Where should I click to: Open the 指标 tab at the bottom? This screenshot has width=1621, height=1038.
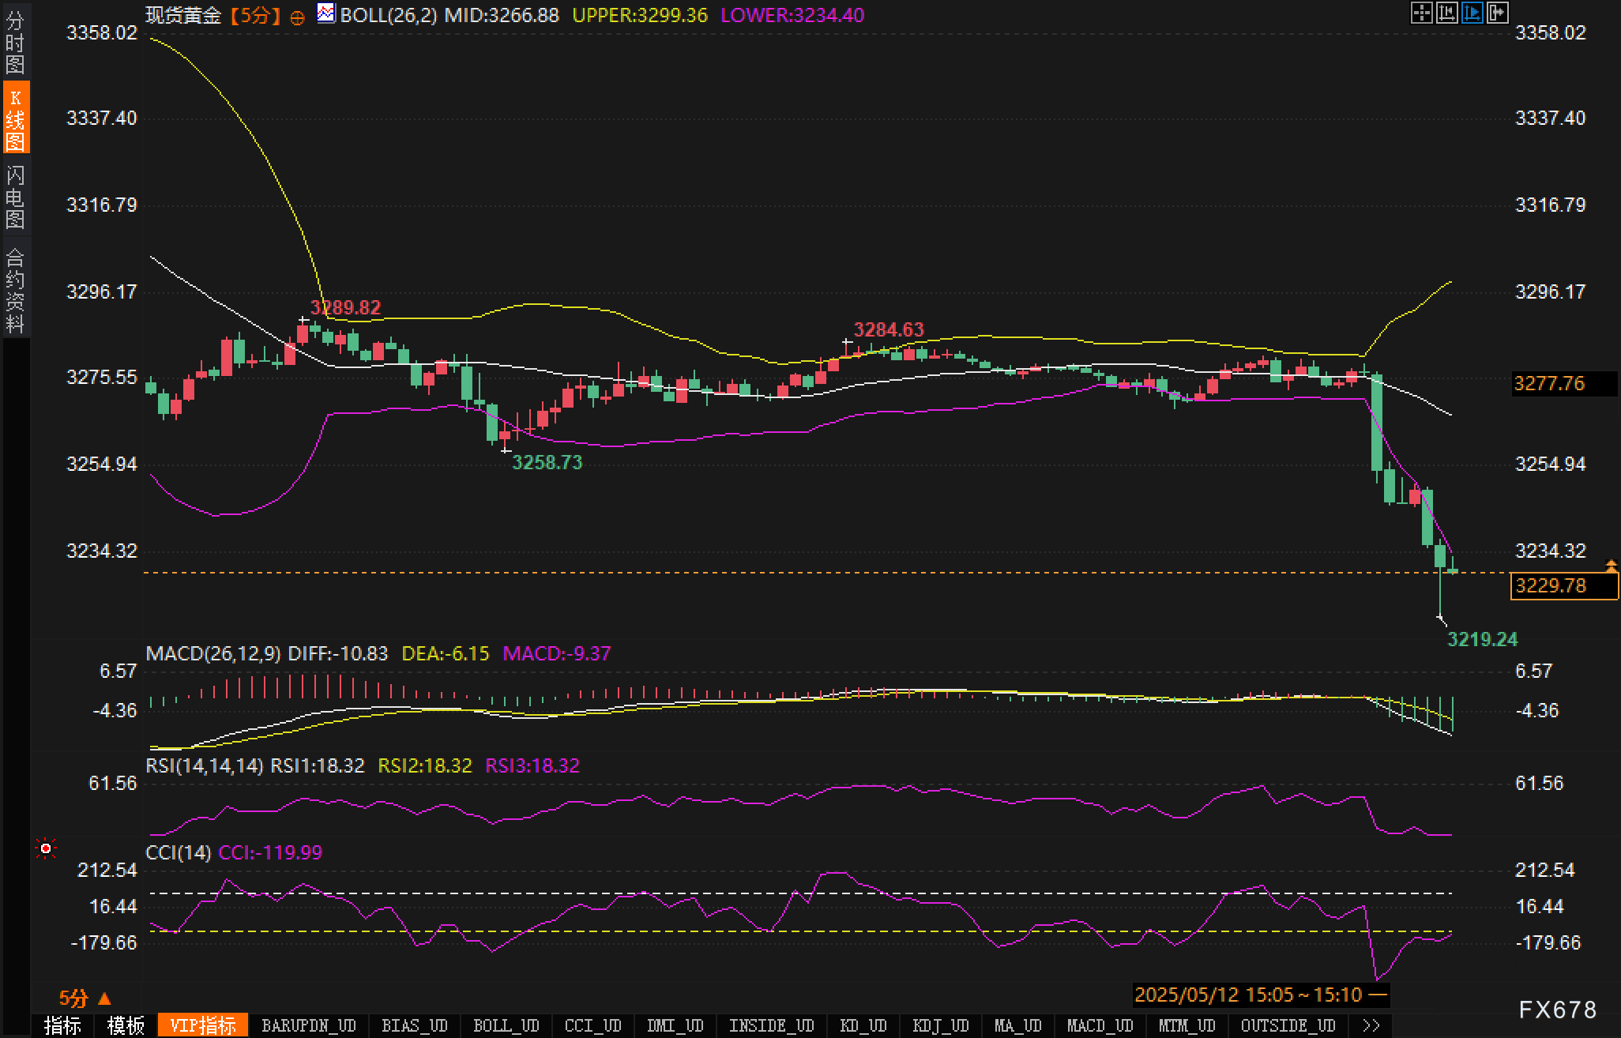tap(63, 1025)
